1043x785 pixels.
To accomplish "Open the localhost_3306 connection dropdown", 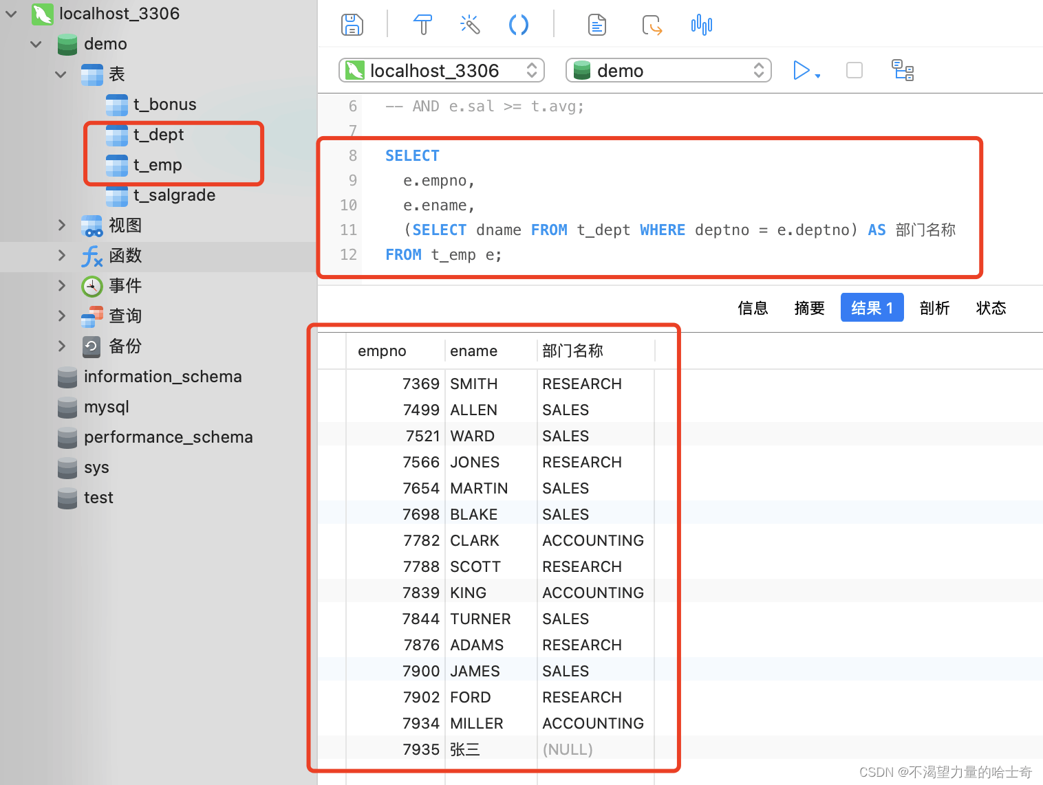I will tap(442, 70).
